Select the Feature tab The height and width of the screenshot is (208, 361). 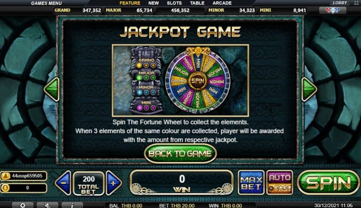[x=130, y=3]
